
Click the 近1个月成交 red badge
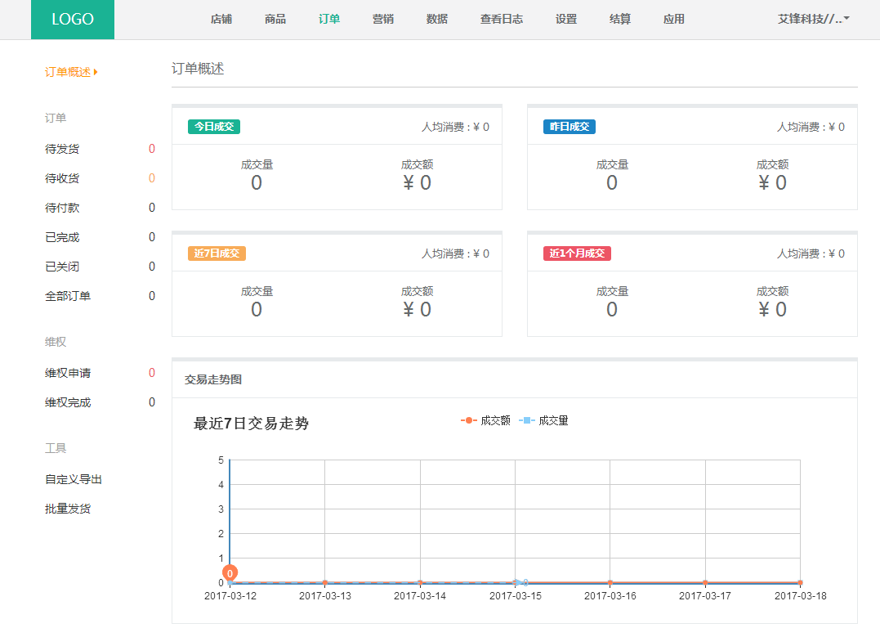coord(577,253)
